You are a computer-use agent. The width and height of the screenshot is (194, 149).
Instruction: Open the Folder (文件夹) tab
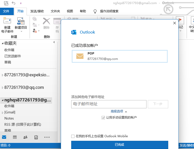(x=55, y=11)
